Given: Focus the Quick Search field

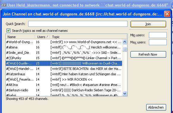Looking at the screenshot, I should [x=78, y=24].
